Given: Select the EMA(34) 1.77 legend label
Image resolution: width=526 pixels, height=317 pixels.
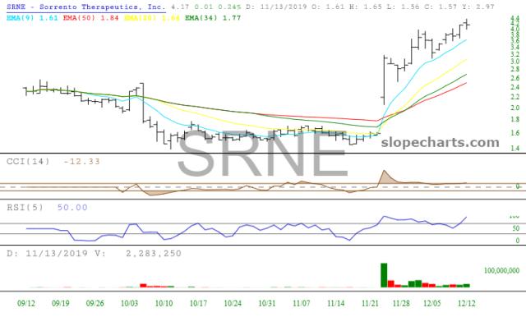Looking at the screenshot, I should pos(213,18).
